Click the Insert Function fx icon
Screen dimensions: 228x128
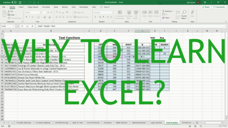click(32, 26)
